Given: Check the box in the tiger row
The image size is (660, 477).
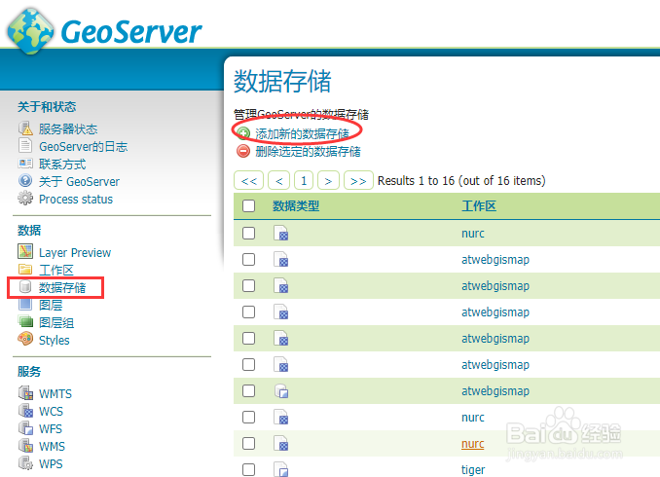Looking at the screenshot, I should [x=249, y=469].
